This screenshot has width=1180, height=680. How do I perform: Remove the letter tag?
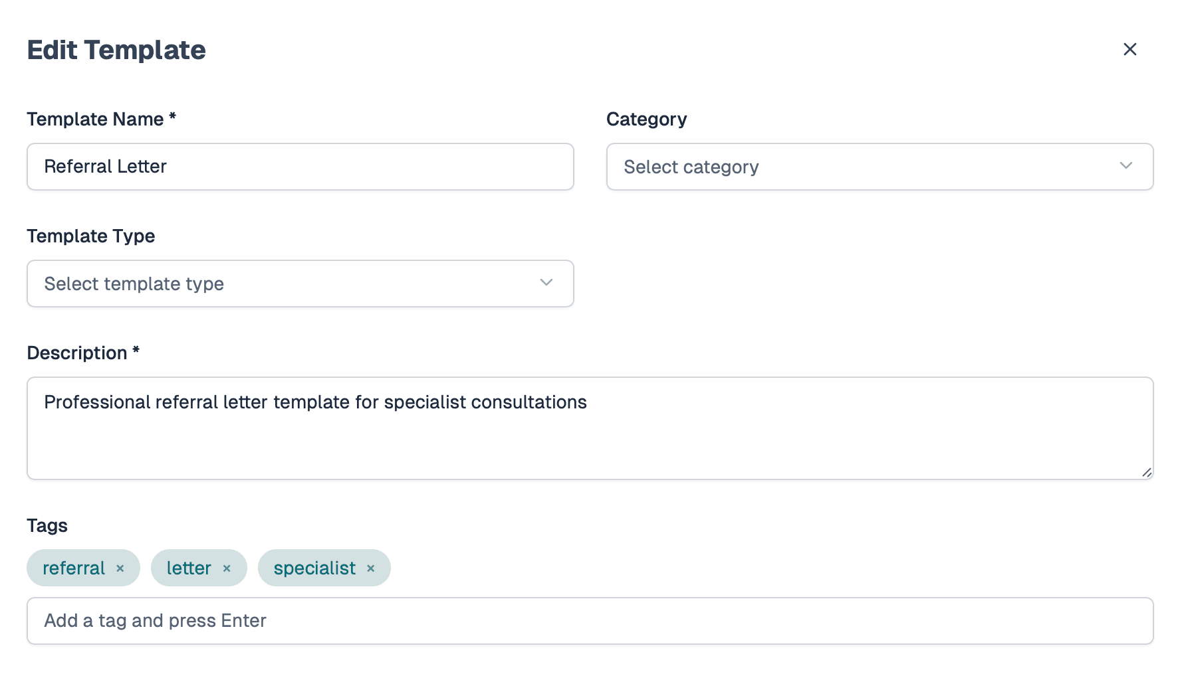click(227, 568)
